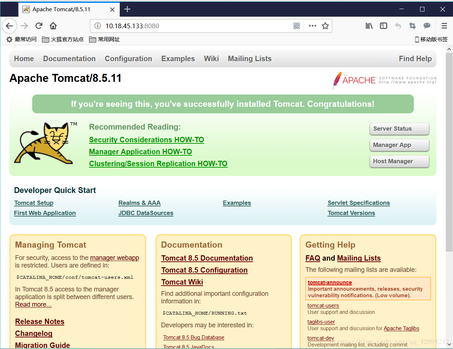Take a screenshot with the crop icon
The height and width of the screenshot is (349, 453).
412,26
